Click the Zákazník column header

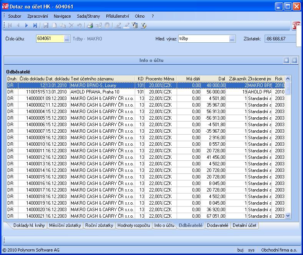click(x=237, y=79)
